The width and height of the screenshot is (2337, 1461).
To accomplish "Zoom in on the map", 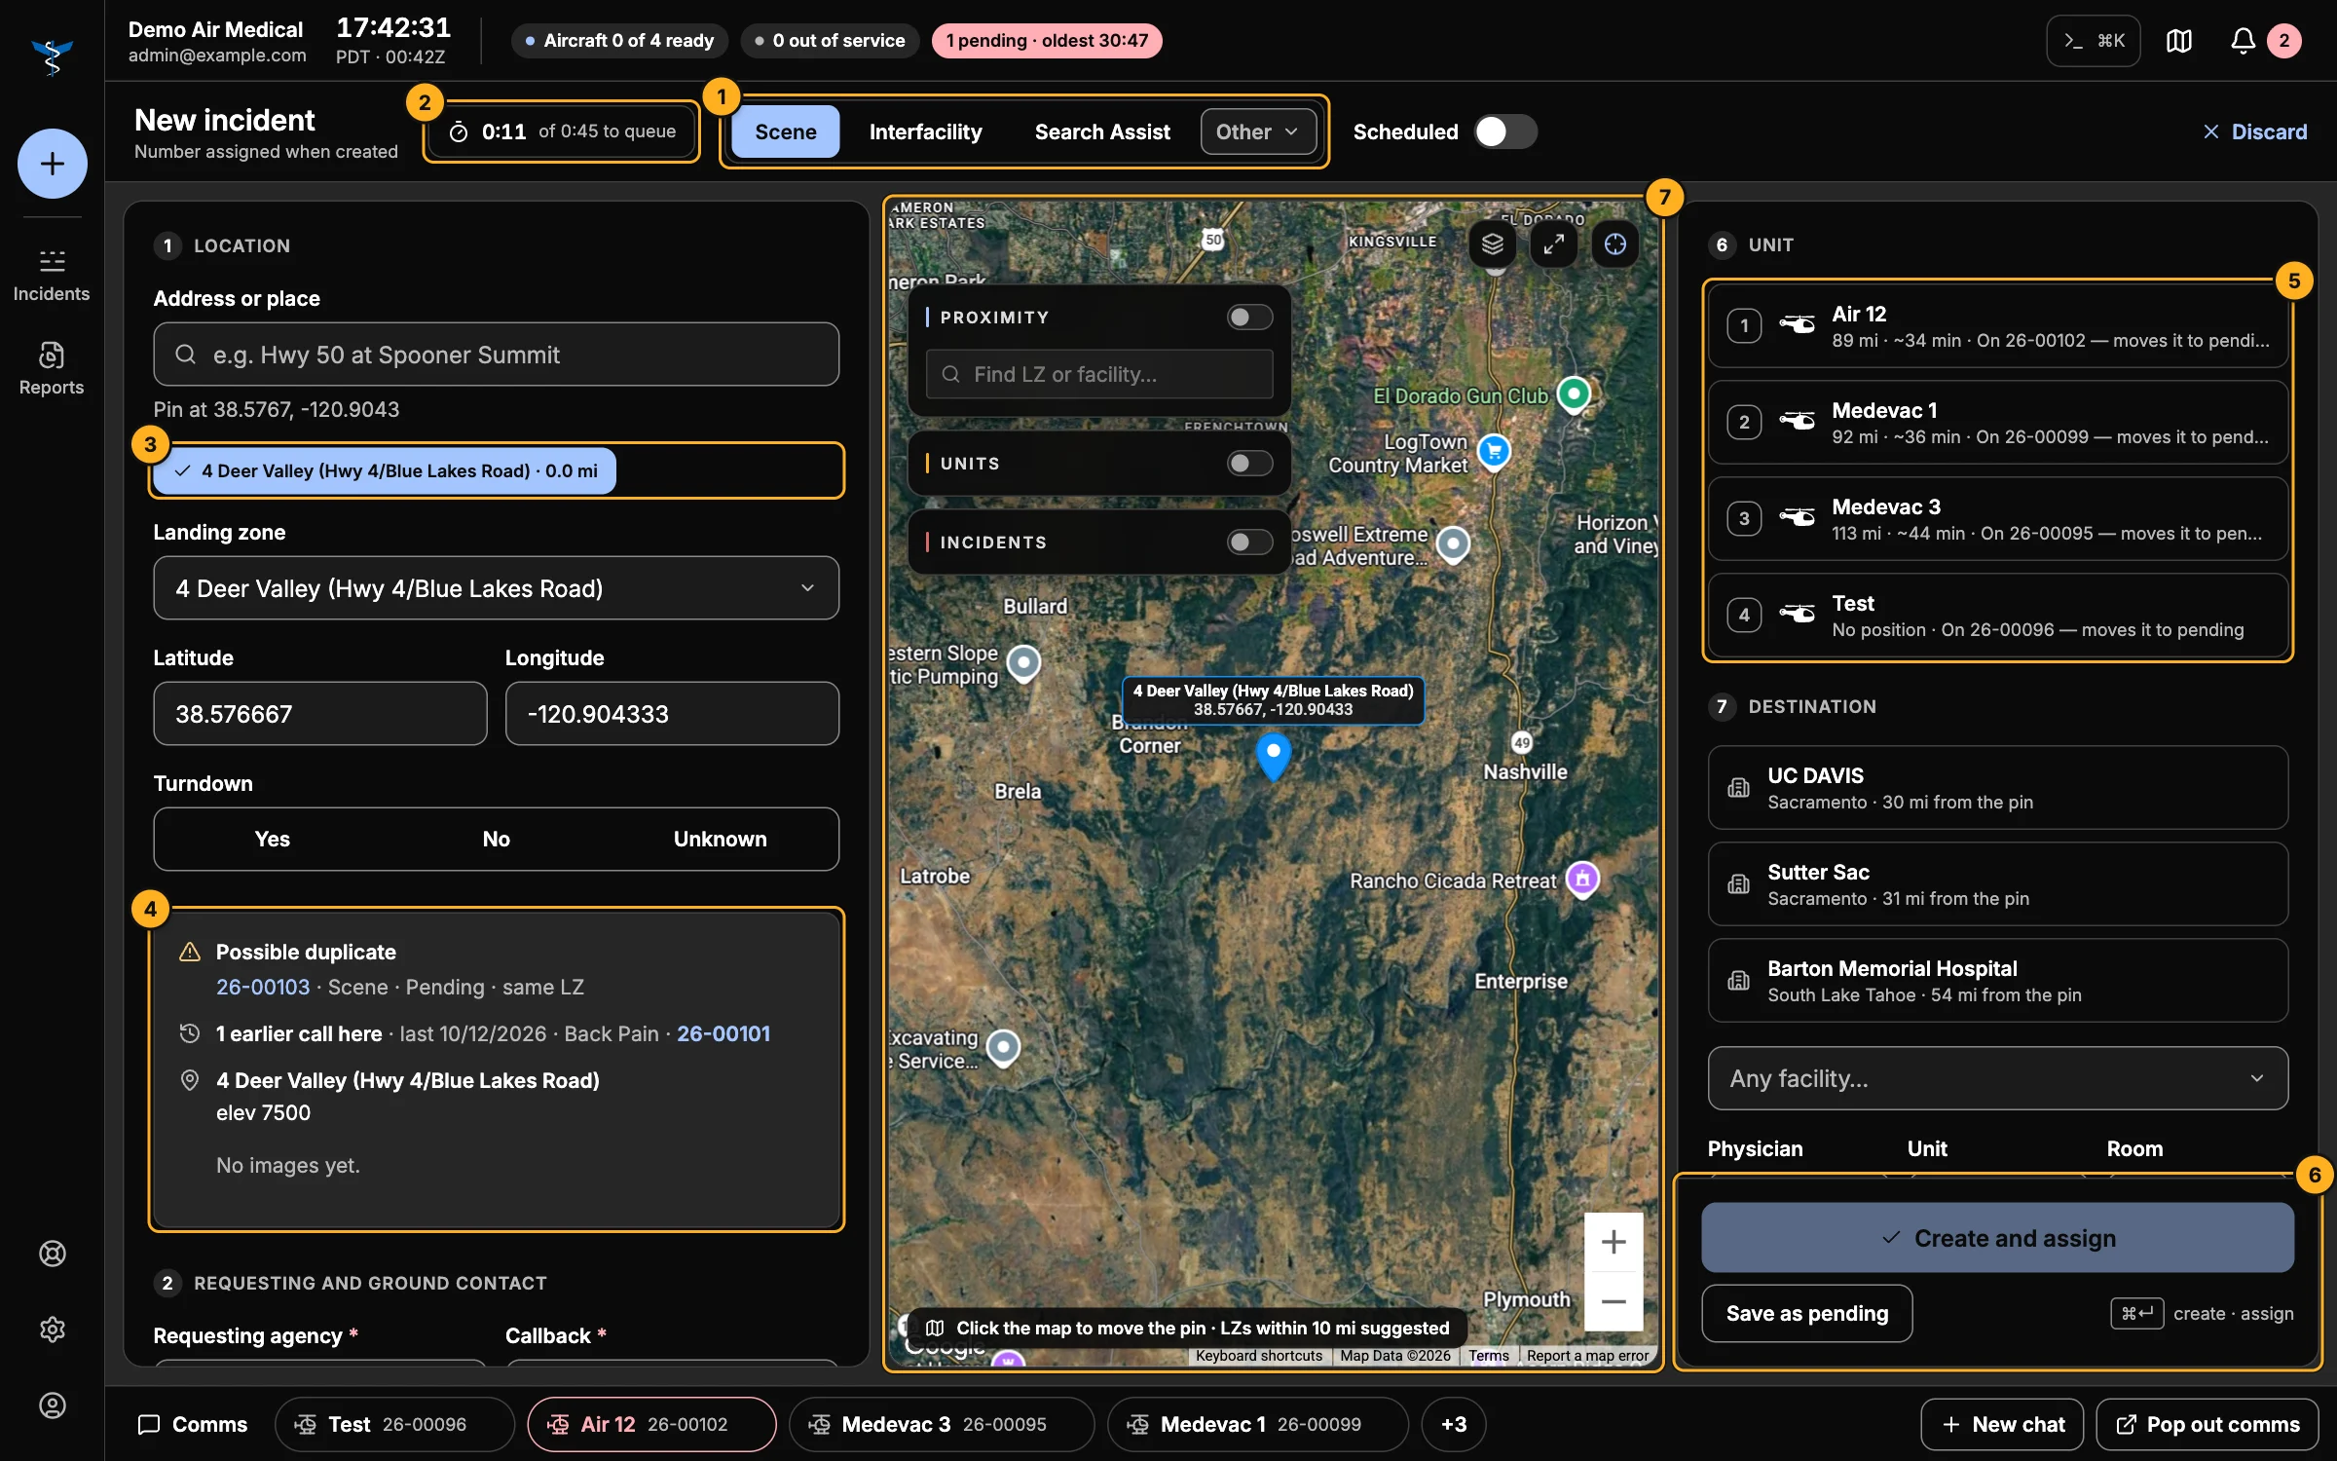I will pos(1614,1242).
